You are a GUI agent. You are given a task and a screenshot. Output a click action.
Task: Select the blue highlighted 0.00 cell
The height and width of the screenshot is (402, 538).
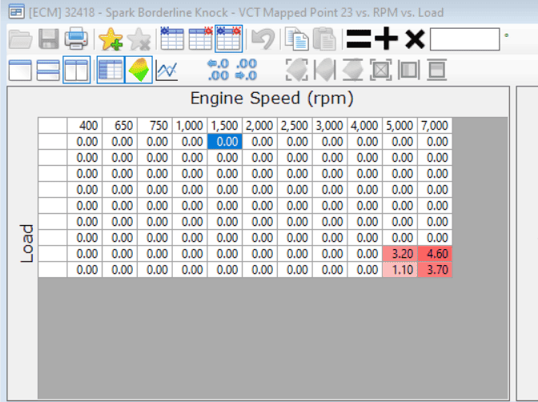[225, 142]
